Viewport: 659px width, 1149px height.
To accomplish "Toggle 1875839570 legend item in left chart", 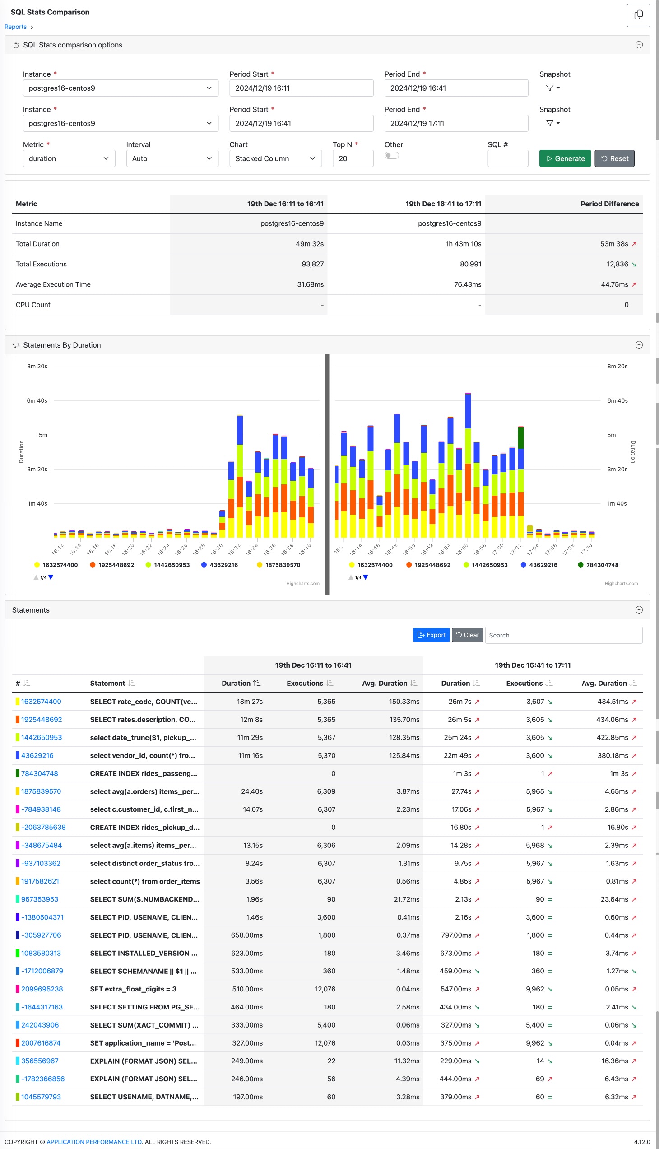I will click(x=278, y=564).
